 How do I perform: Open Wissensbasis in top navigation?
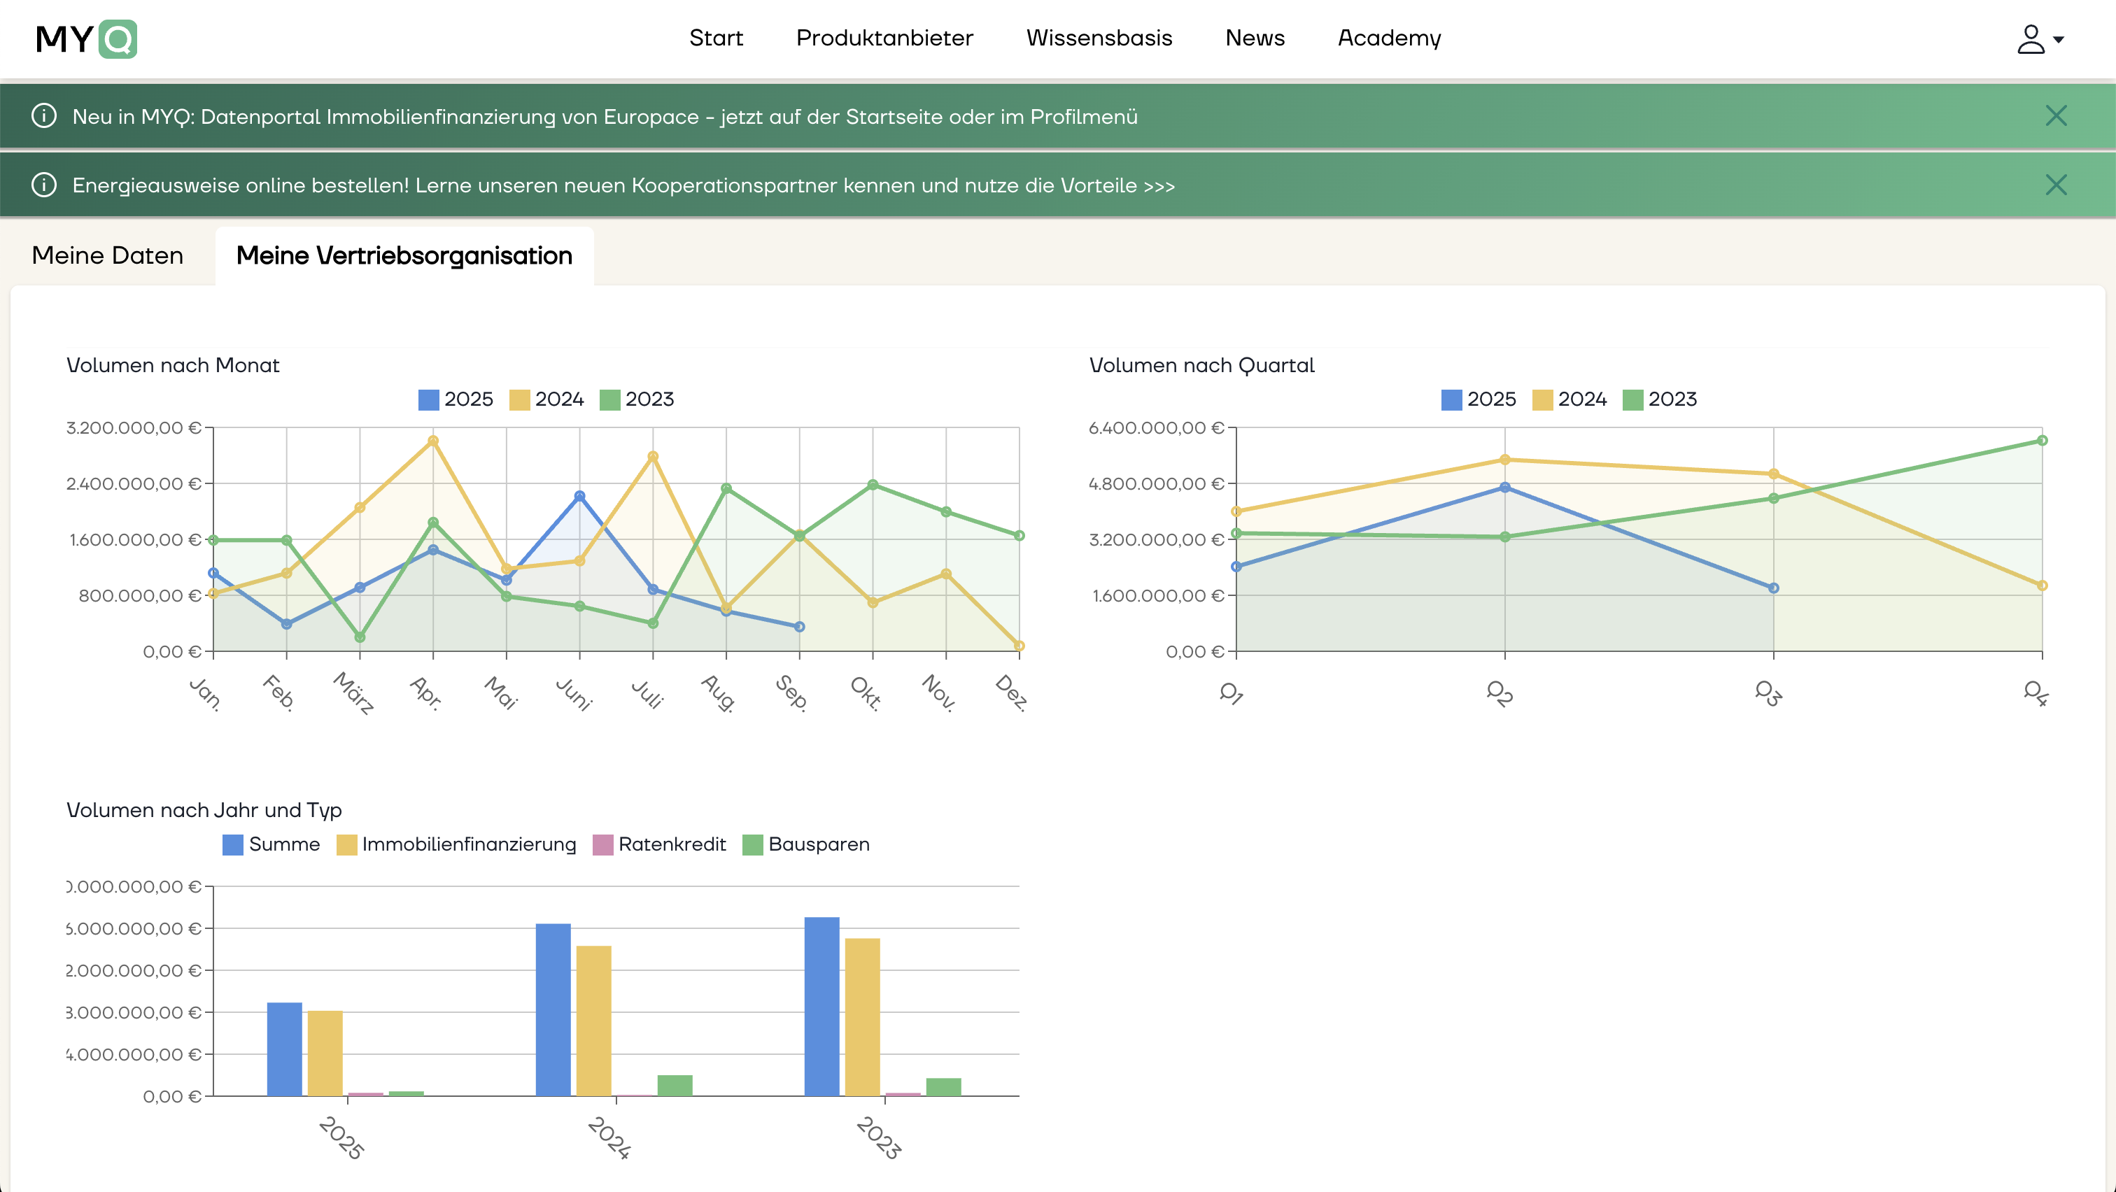1099,38
